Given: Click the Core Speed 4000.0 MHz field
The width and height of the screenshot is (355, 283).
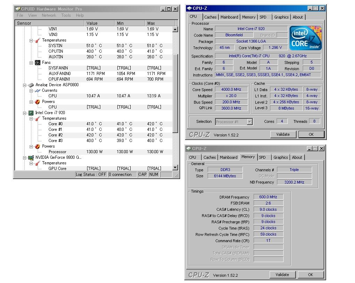Looking at the screenshot, I should click(231, 90).
